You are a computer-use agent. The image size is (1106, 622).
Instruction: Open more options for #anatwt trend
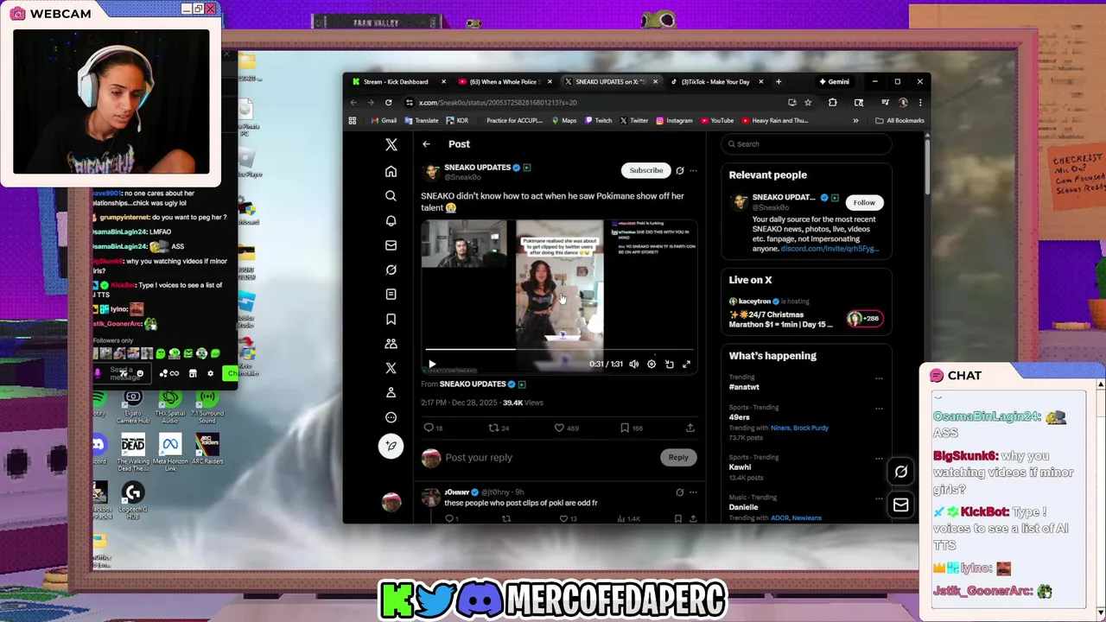[x=879, y=378]
